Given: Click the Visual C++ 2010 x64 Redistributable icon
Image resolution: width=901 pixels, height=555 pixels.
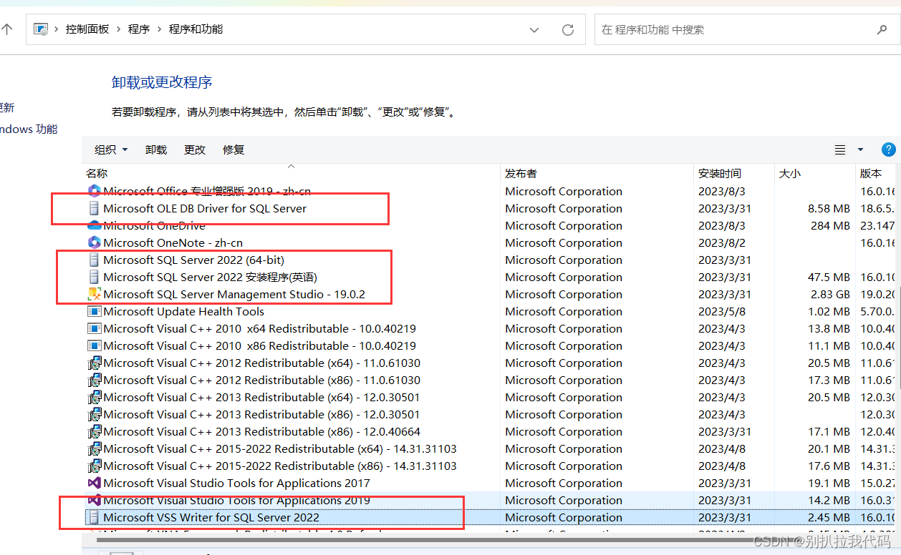Looking at the screenshot, I should (x=94, y=328).
